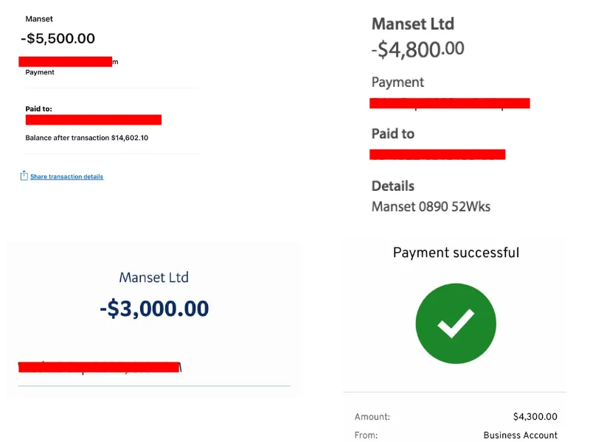Click the bold Paid to: label
This screenshot has height=442, width=590.
38,109
